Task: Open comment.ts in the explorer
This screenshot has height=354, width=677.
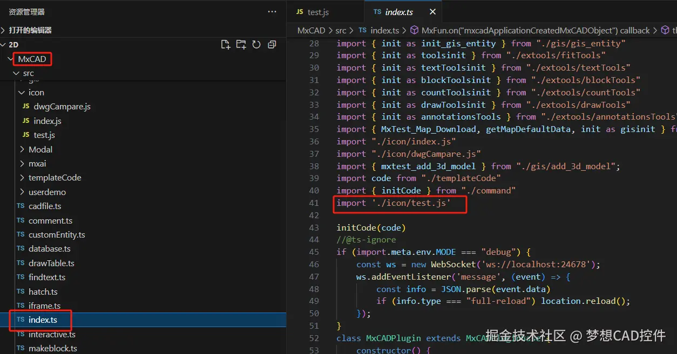Action: tap(50, 220)
